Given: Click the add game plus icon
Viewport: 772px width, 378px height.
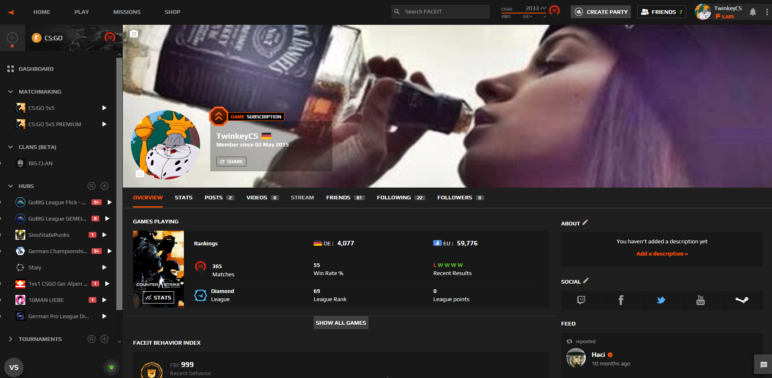Looking at the screenshot, I should coord(12,38).
